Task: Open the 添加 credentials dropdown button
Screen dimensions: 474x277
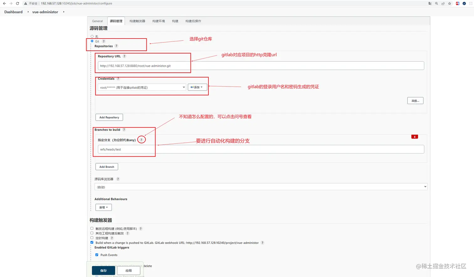Action: pyautogui.click(x=197, y=87)
